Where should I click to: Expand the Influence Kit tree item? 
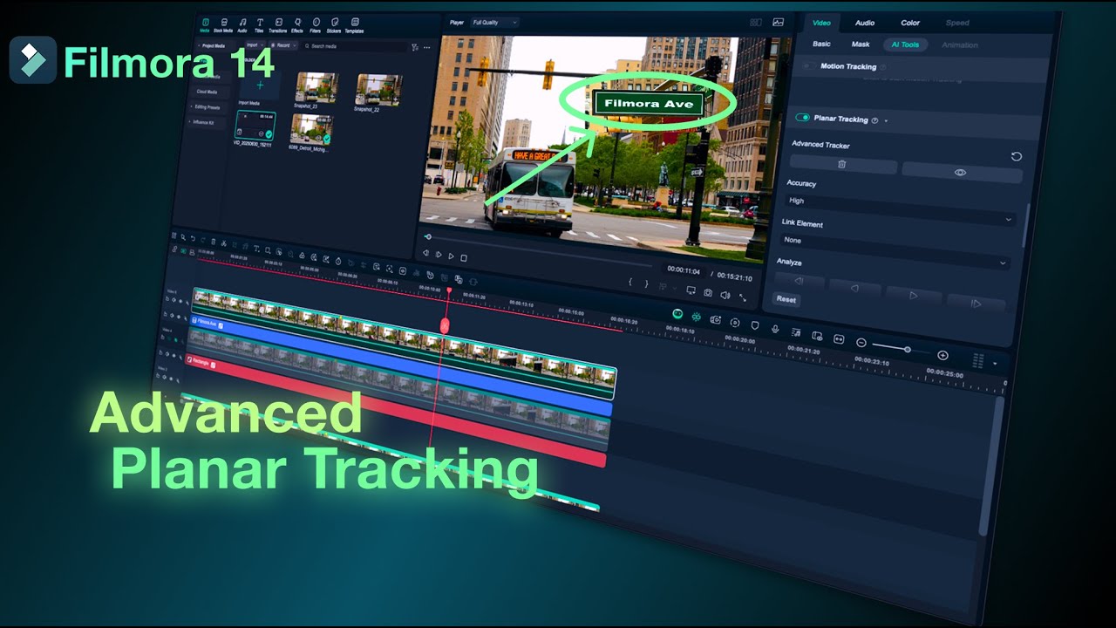pyautogui.click(x=191, y=122)
